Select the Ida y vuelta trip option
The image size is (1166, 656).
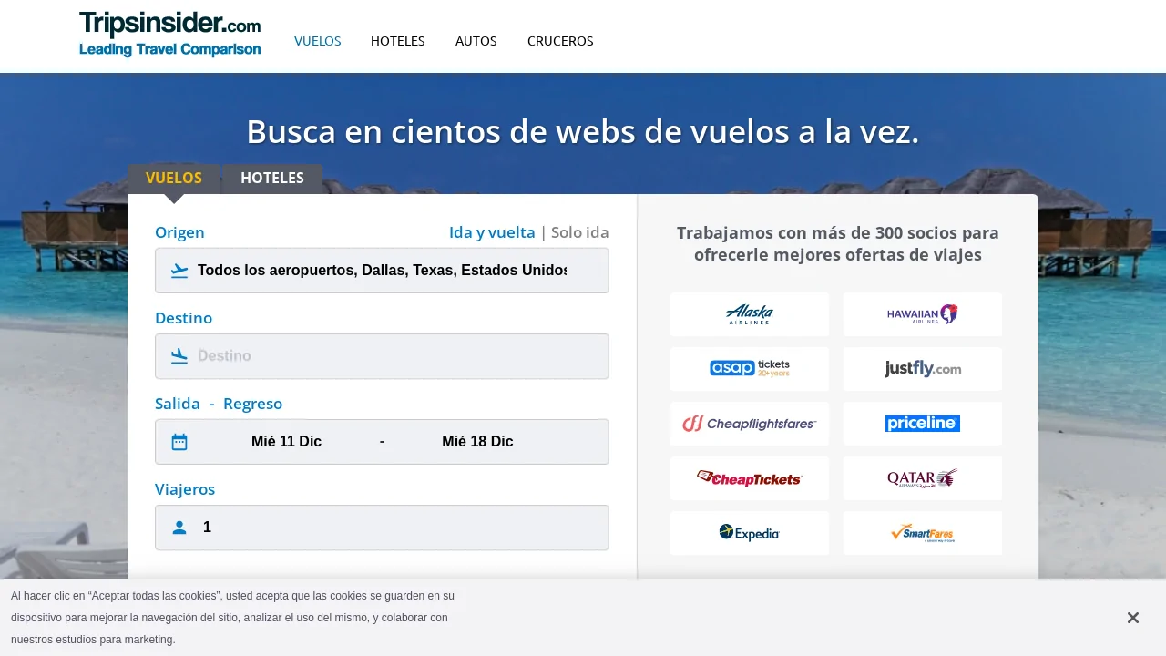(x=492, y=232)
